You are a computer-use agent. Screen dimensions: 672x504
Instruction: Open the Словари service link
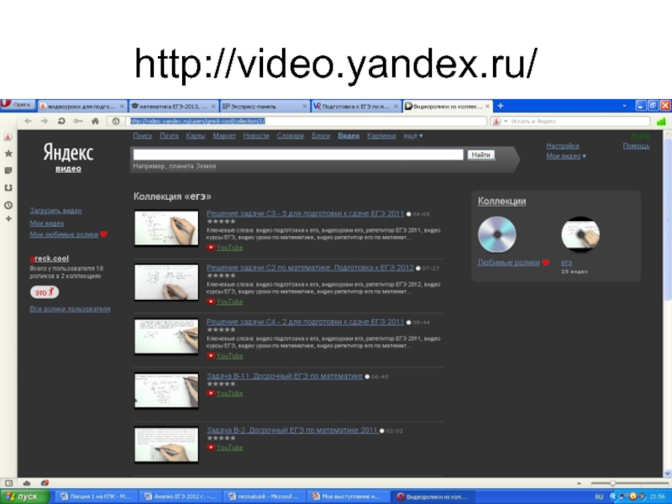point(290,136)
